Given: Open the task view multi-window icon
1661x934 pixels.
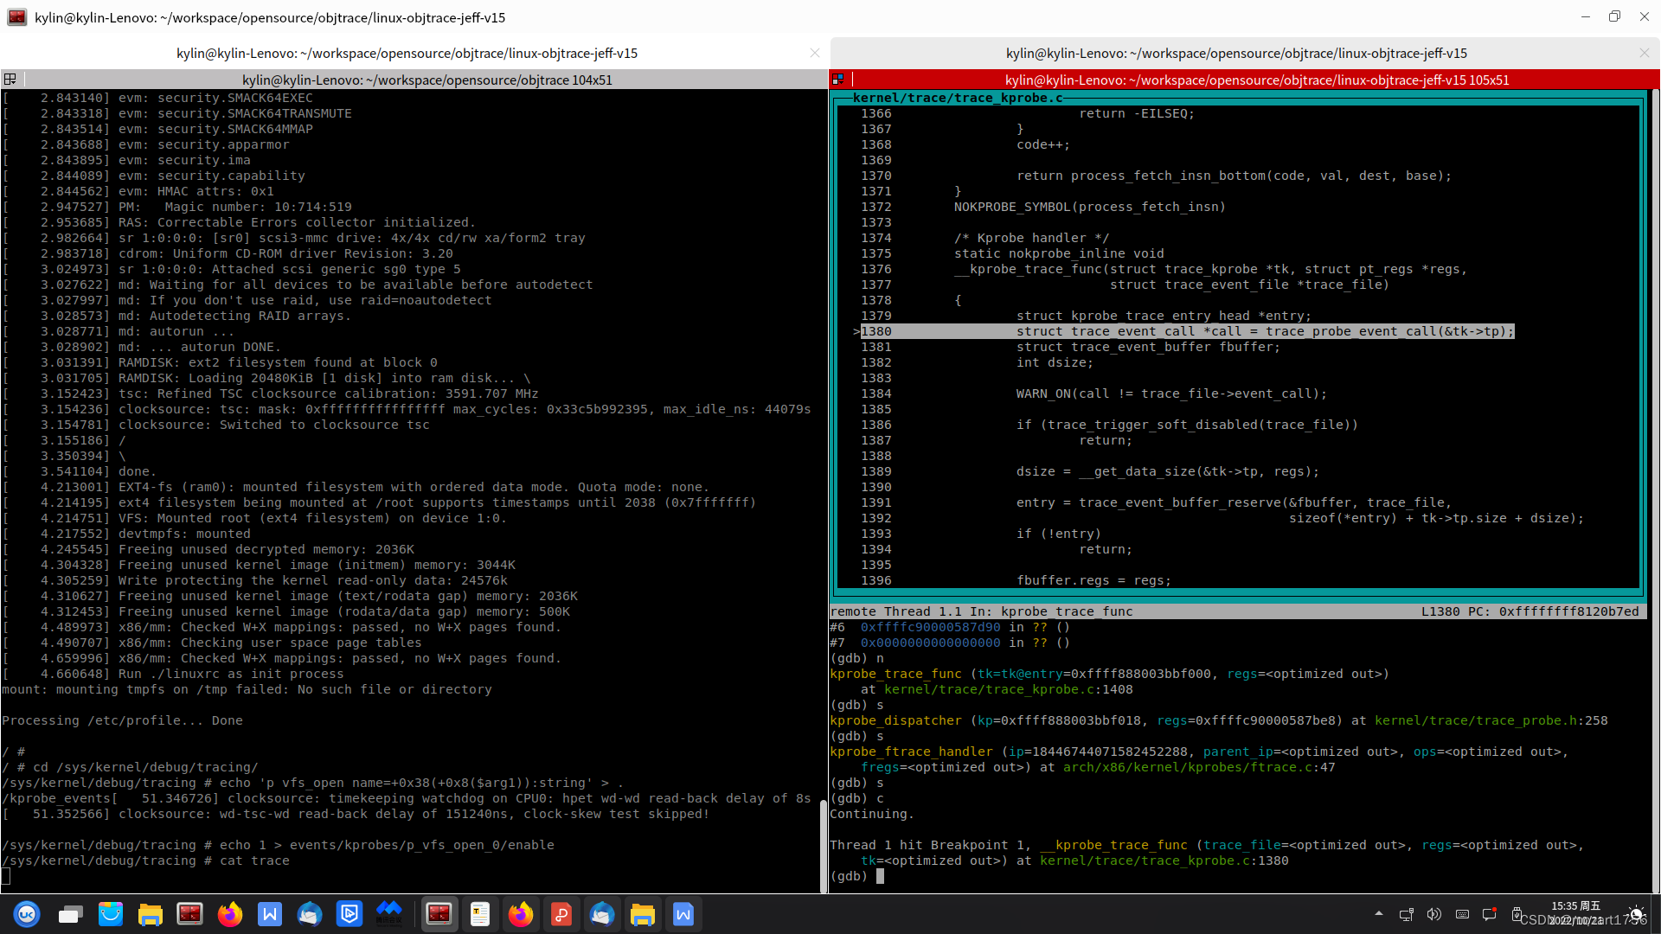Looking at the screenshot, I should tap(70, 914).
